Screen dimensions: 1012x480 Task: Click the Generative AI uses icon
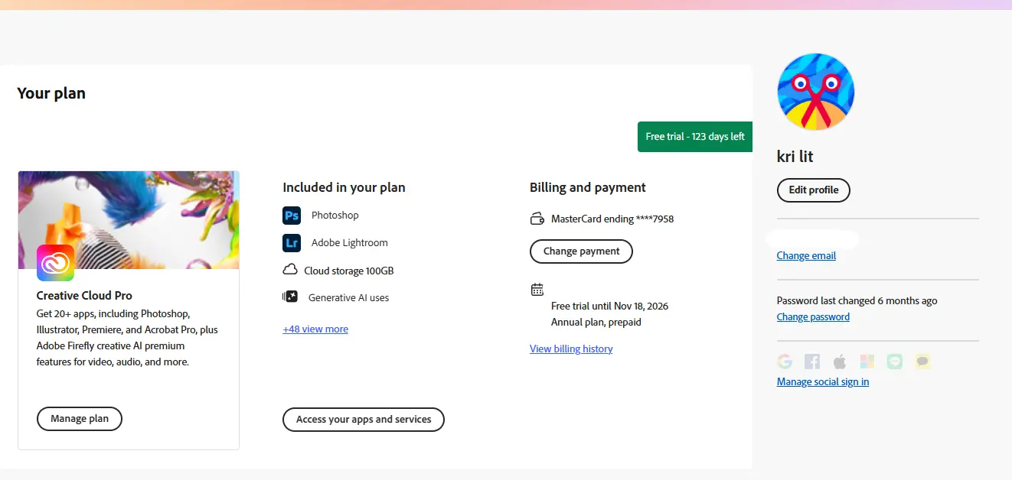tap(290, 297)
